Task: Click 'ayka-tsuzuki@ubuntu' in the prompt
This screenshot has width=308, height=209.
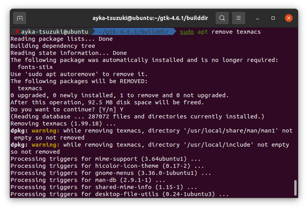Action: (x=54, y=32)
